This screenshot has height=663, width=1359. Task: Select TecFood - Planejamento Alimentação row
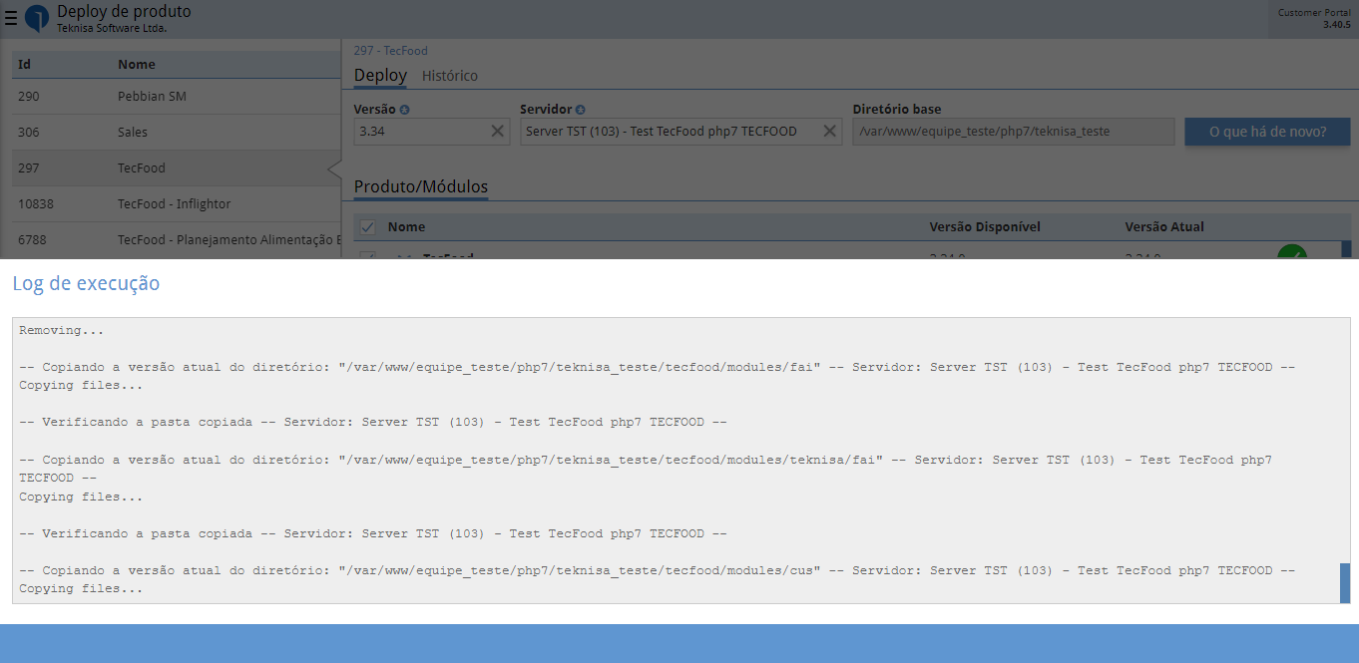point(177,240)
